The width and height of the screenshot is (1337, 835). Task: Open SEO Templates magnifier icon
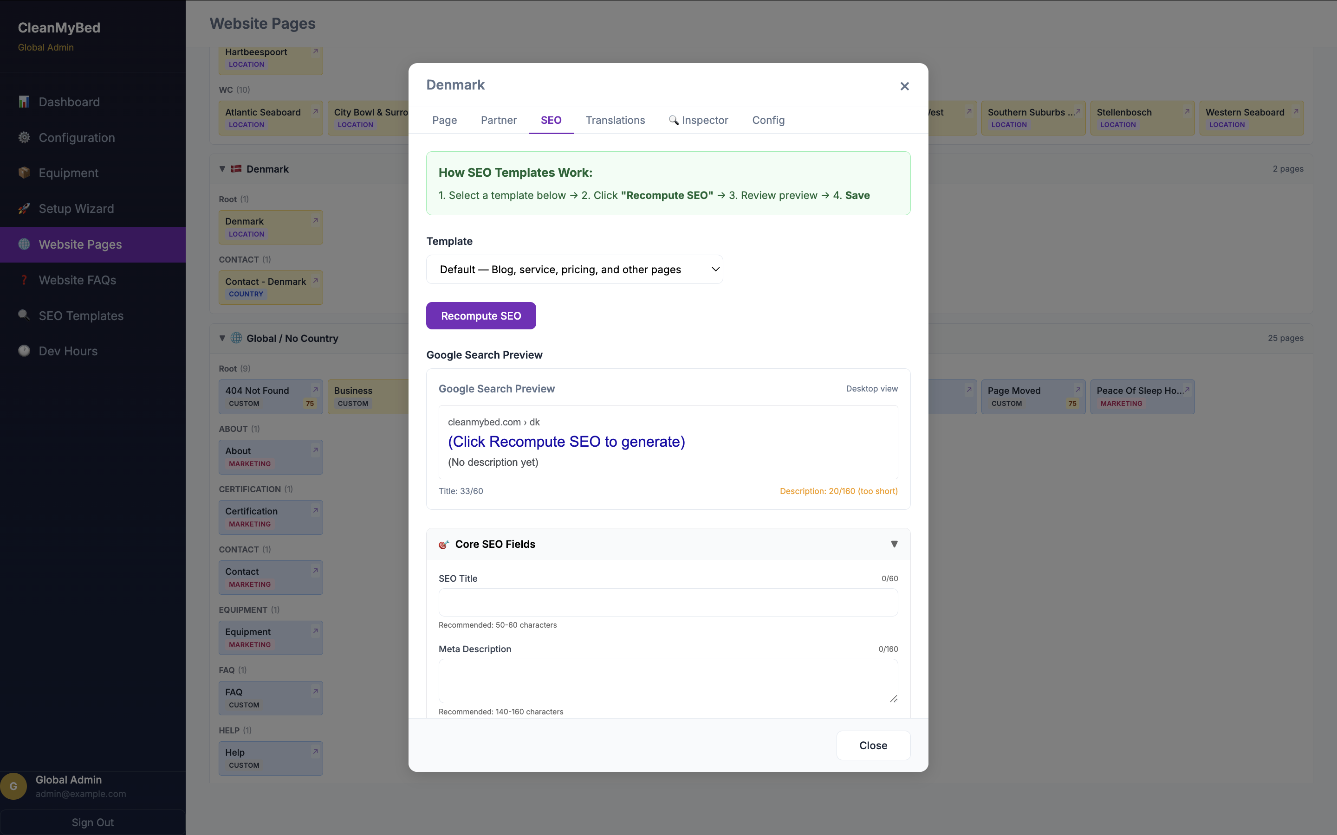tap(24, 315)
